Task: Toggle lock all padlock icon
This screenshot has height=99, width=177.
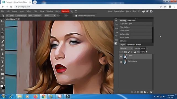Action: tap(135, 52)
